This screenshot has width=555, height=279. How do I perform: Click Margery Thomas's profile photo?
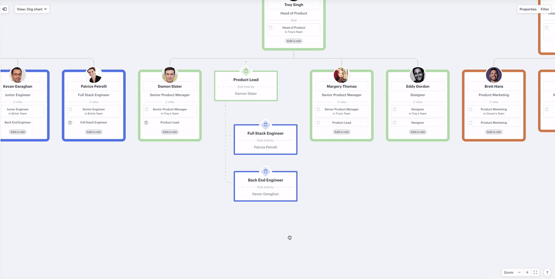tap(341, 75)
